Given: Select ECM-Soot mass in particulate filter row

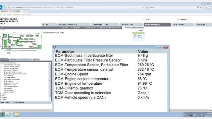Looking at the screenshot, I should coord(111,56).
